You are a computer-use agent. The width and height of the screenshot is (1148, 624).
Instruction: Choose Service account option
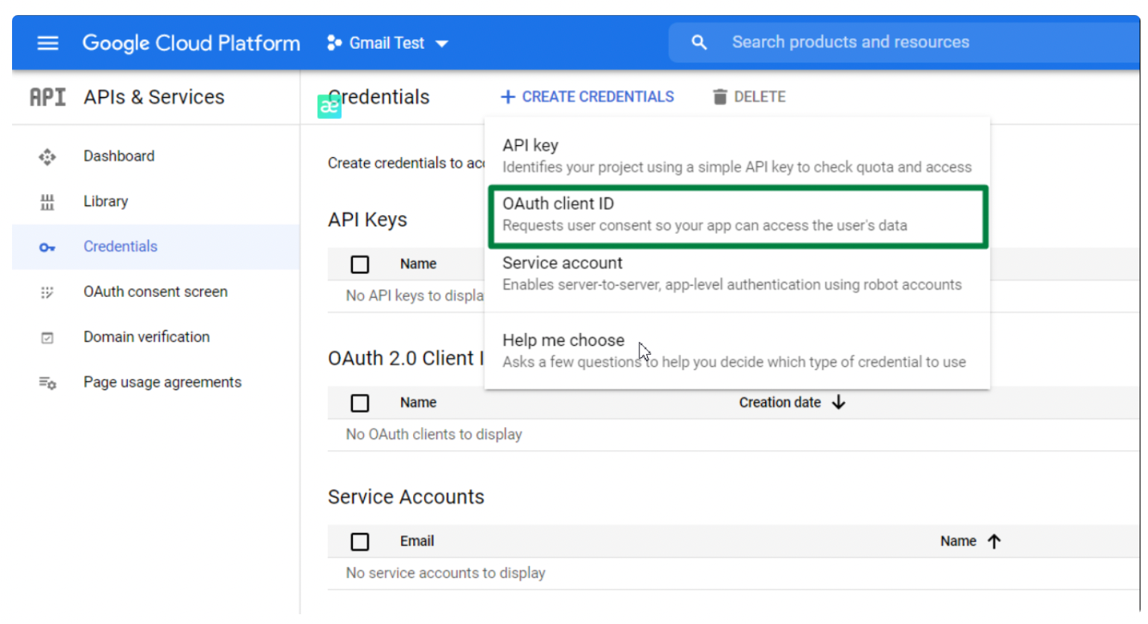(x=737, y=274)
